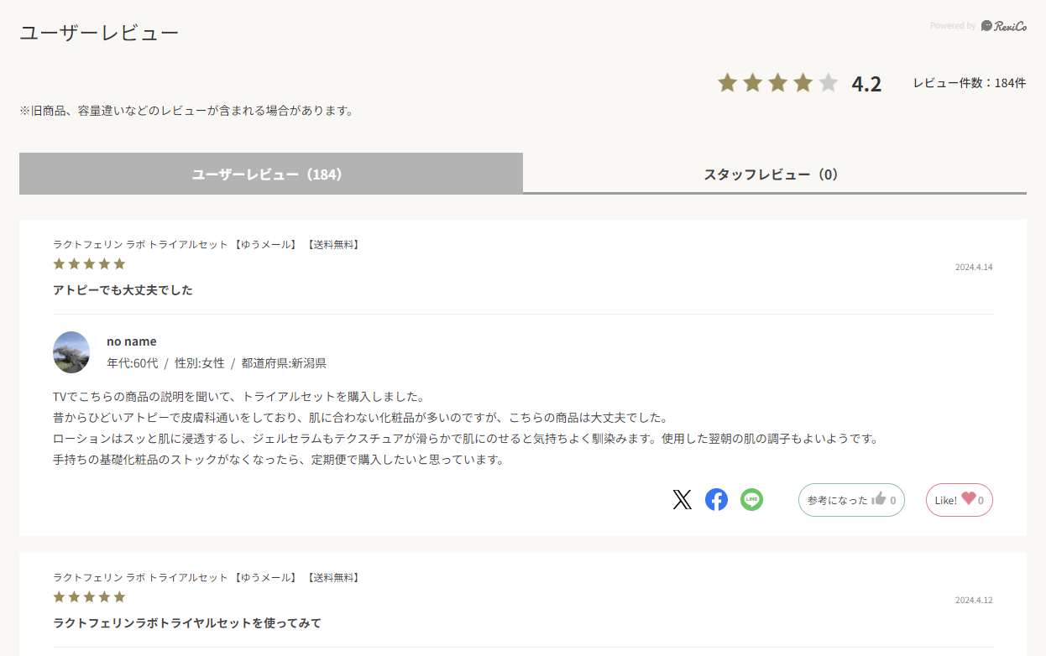Open second review's product name link
Screen dimensions: 1046x656
coord(207,578)
